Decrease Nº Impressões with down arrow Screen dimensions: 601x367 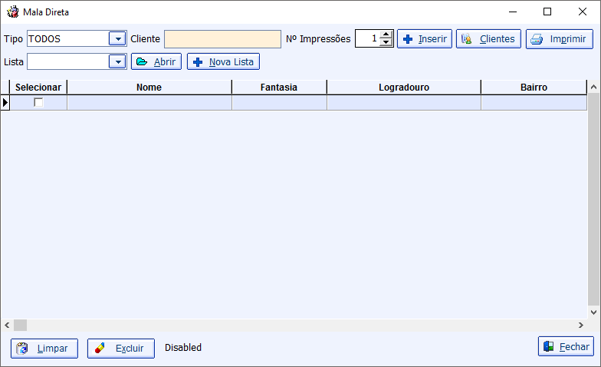[x=386, y=42]
